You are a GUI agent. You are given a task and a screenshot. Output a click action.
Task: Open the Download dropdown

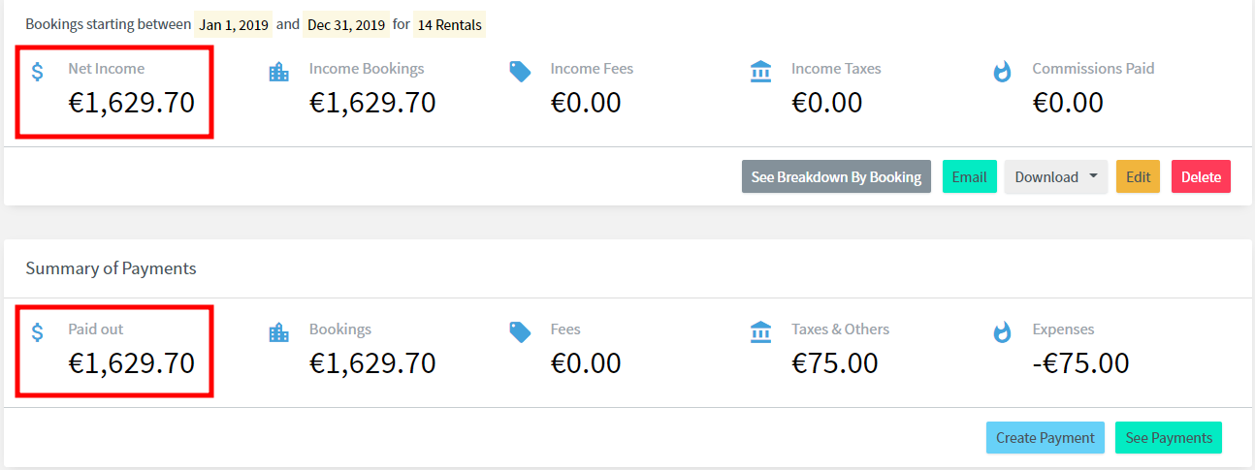[1056, 176]
